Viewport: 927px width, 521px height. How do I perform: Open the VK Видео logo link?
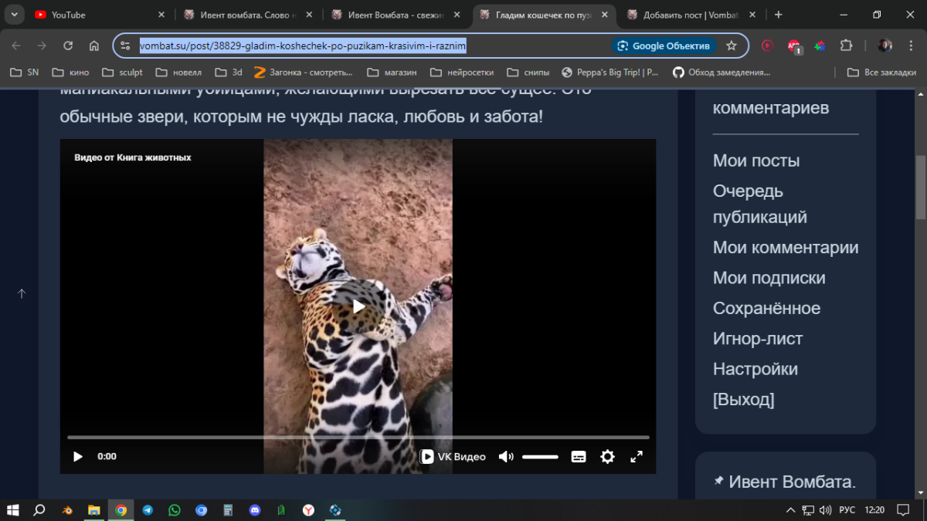pos(453,457)
